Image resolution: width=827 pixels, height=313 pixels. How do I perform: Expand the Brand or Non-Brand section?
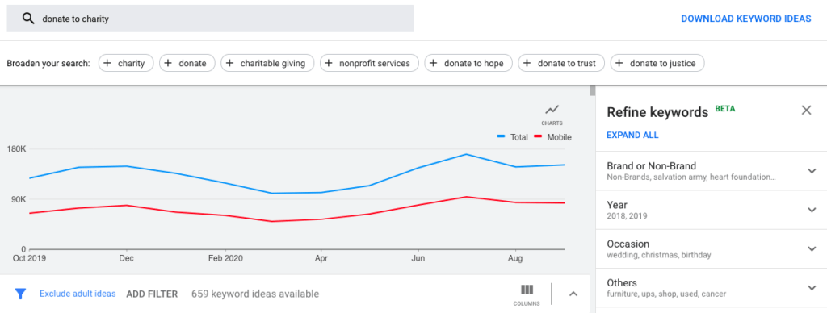click(x=712, y=171)
